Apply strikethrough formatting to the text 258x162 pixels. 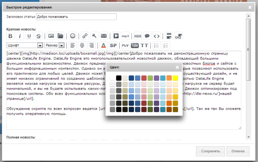[x=39, y=36]
